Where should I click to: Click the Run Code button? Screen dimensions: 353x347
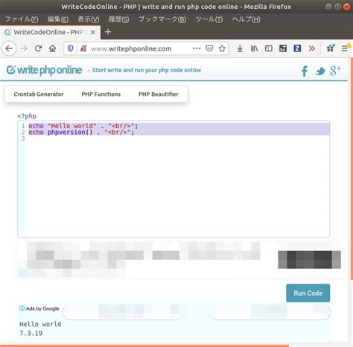(308, 293)
